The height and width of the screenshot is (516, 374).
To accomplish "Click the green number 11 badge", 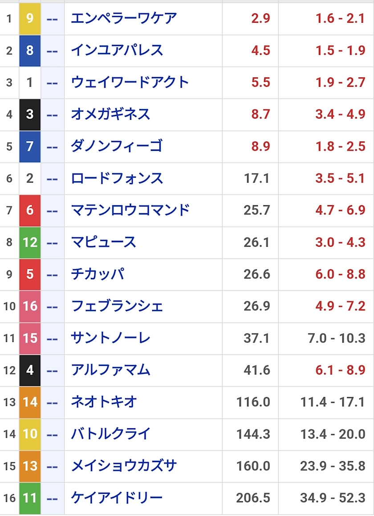I will coord(30,498).
